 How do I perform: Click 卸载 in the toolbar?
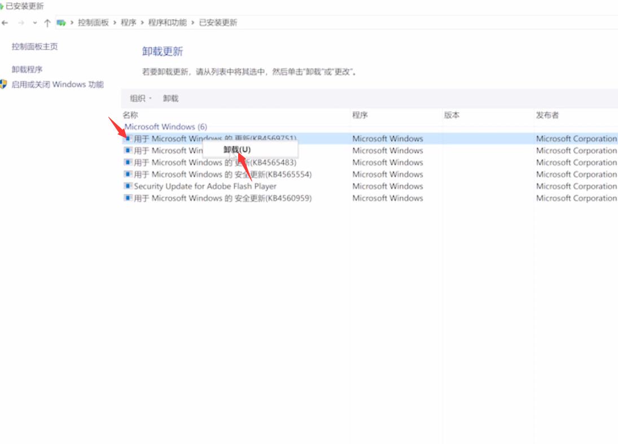(170, 99)
